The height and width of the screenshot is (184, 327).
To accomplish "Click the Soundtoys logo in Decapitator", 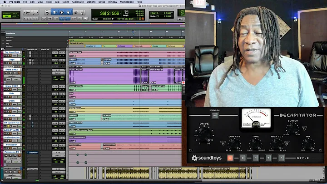I will point(207,158).
